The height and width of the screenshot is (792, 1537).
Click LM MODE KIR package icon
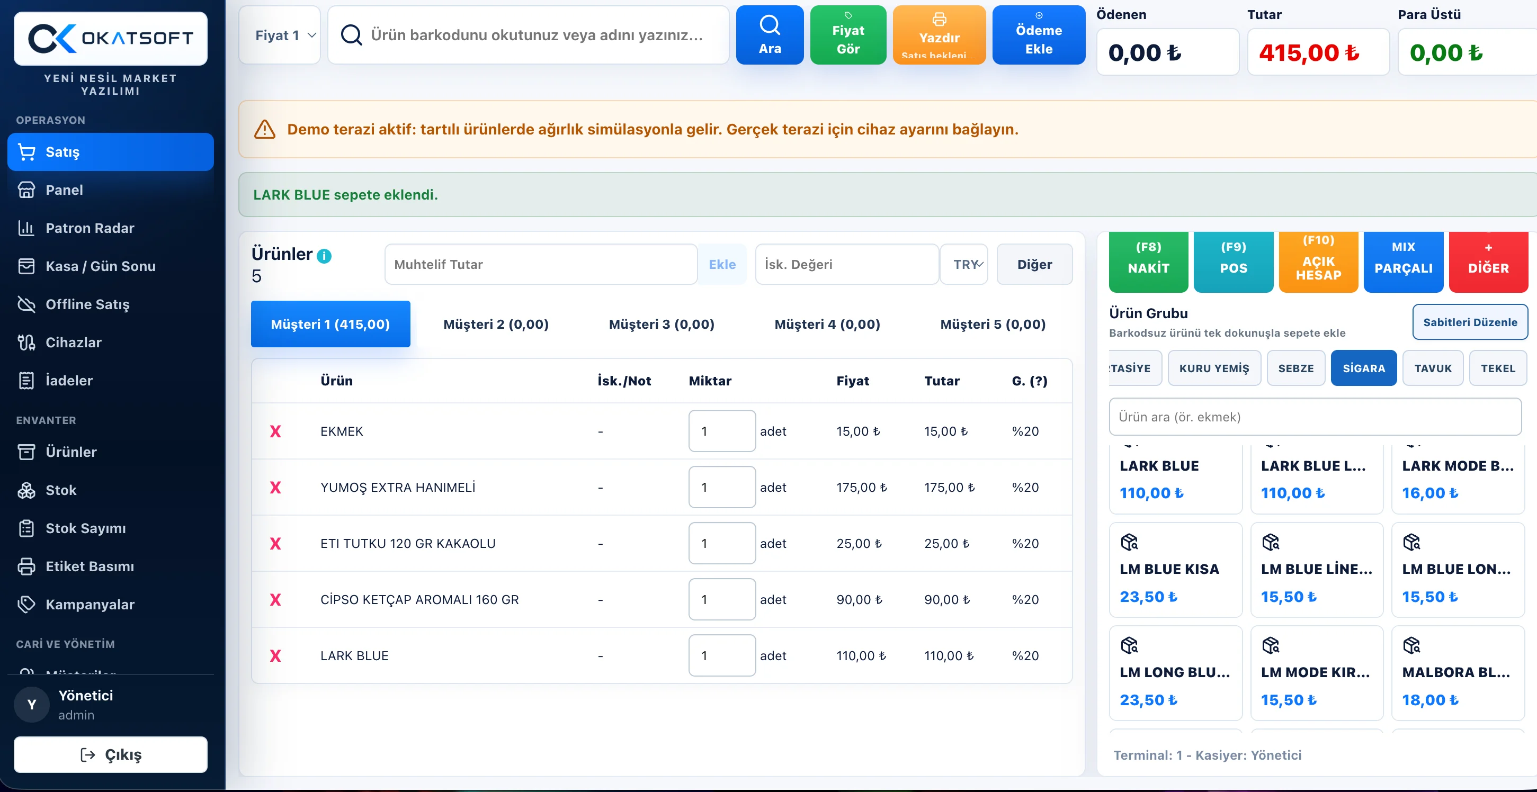tap(1270, 645)
